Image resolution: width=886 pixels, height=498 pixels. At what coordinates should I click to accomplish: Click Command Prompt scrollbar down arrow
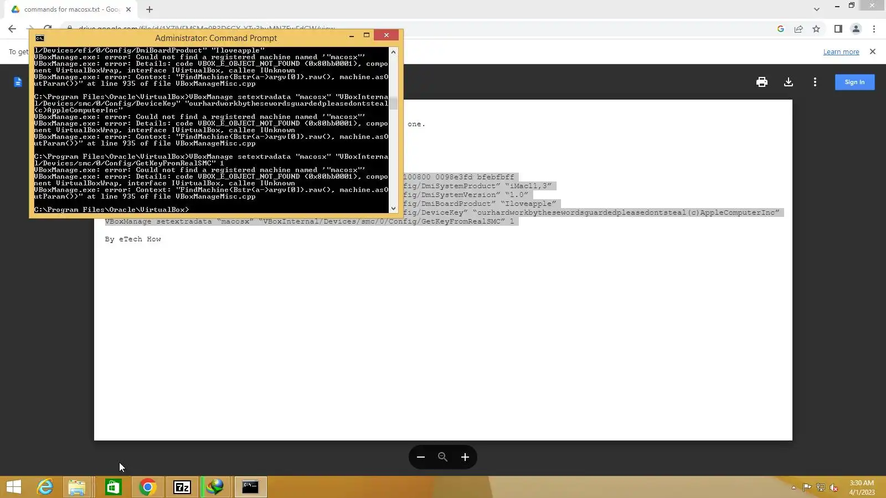[393, 209]
